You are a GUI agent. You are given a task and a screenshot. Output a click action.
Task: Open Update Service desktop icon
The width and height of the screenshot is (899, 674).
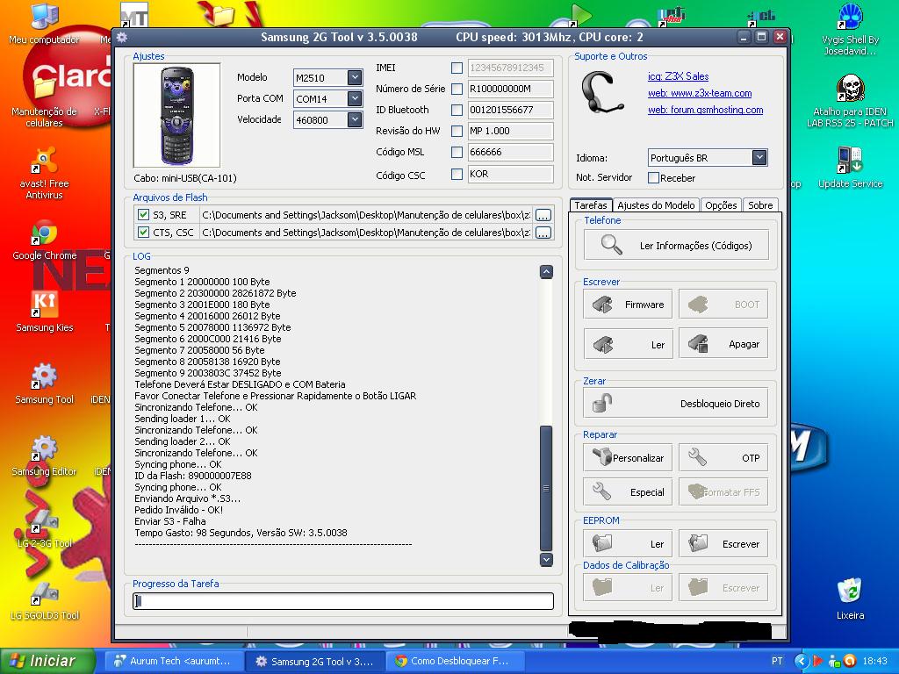[x=850, y=168]
